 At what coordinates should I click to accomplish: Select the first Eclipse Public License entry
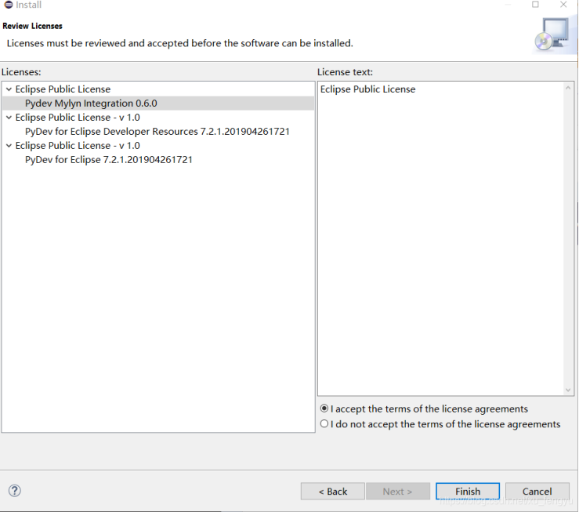tap(63, 89)
